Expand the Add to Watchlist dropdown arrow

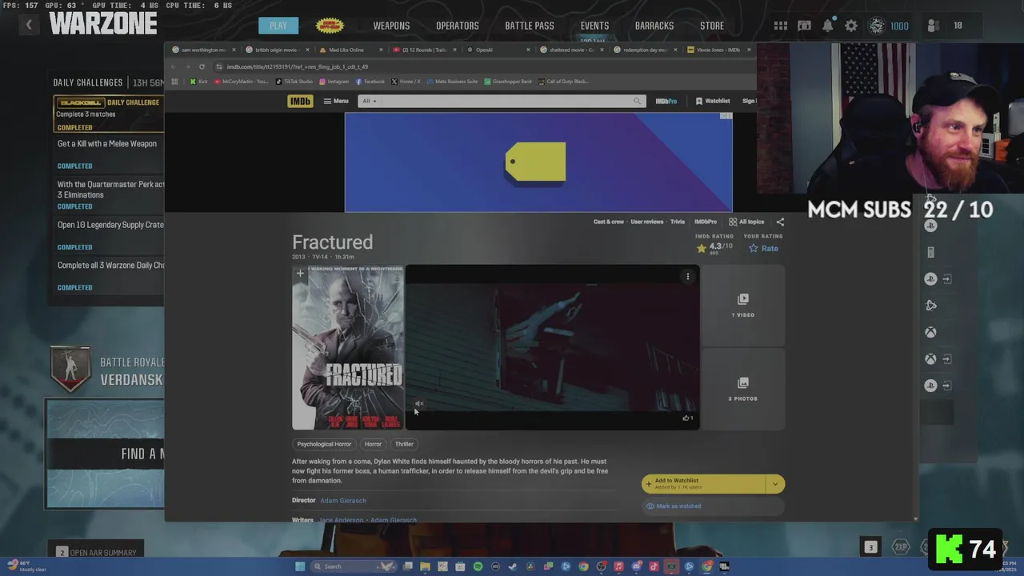pyautogui.click(x=774, y=484)
